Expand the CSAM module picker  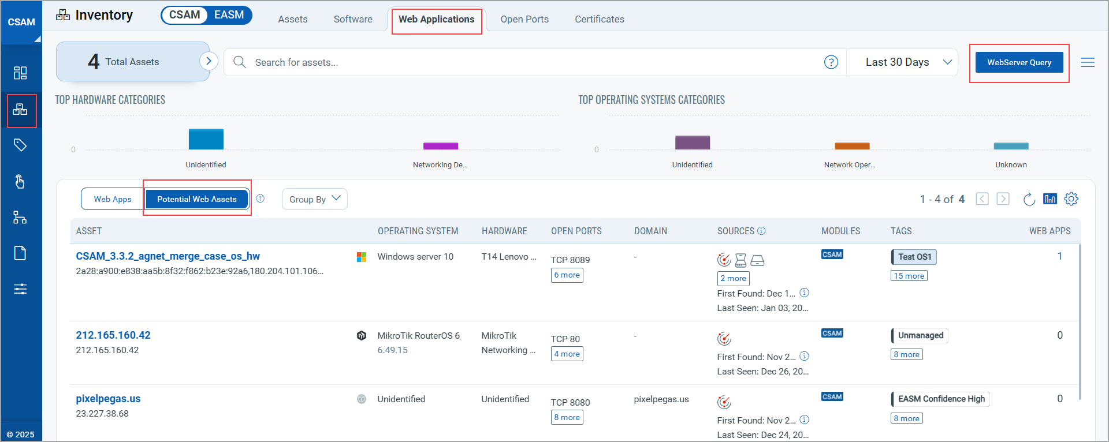point(21,23)
